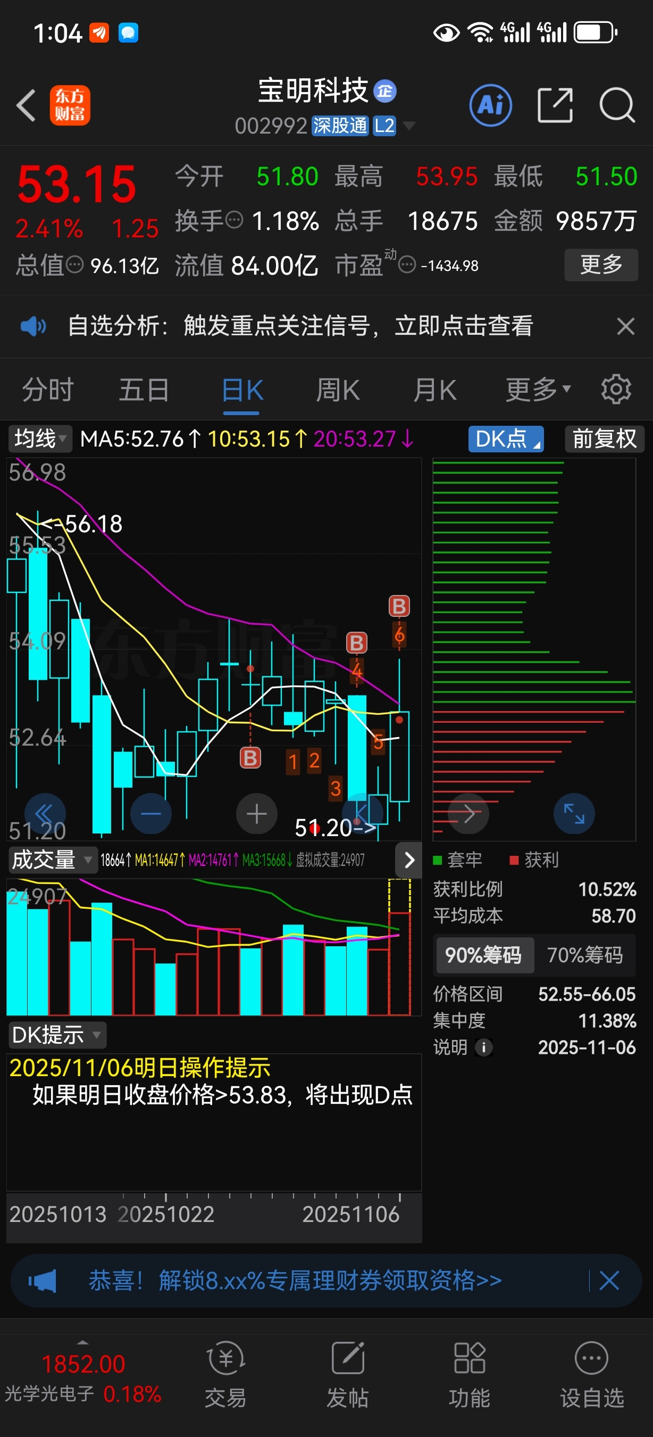Tap the company badge next to 宝明科技
Viewport: 653px width, 1437px height.
coord(385,91)
